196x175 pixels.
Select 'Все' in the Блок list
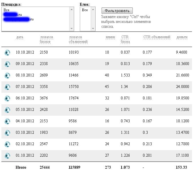(85, 10)
